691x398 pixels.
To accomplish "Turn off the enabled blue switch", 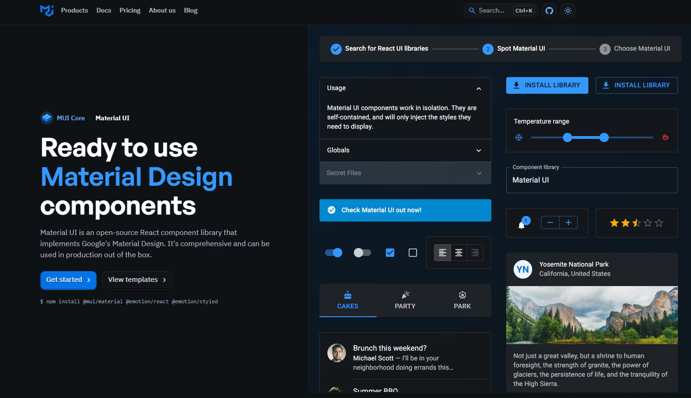I will pos(333,253).
